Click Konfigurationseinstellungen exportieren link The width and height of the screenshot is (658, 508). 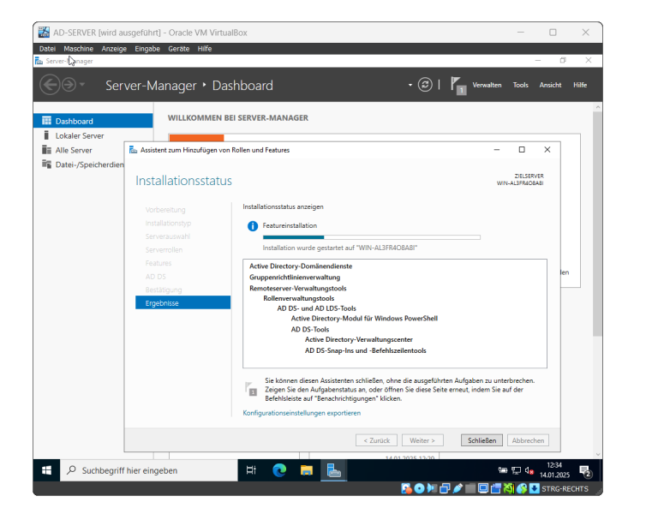302,413
